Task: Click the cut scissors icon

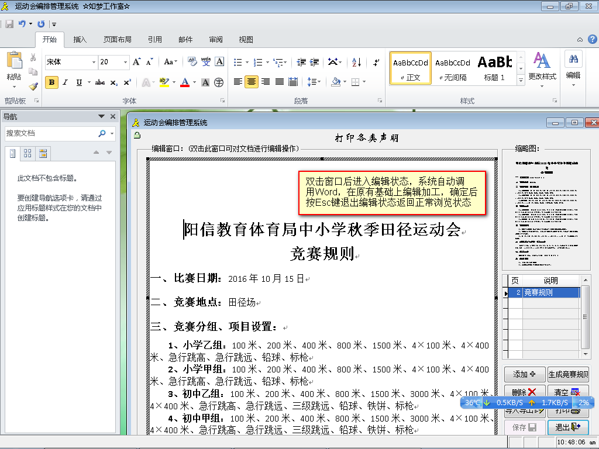Action: (x=33, y=58)
